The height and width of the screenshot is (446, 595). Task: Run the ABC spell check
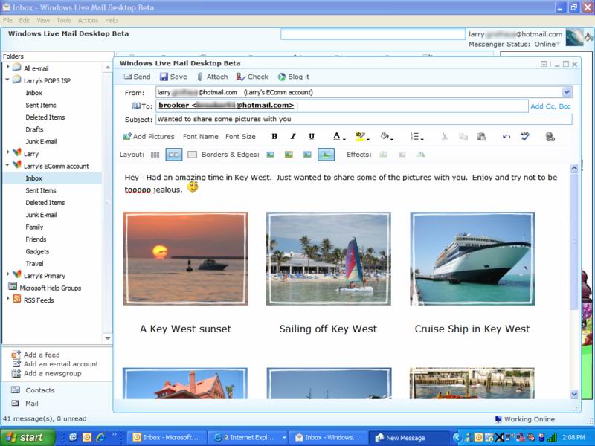tap(525, 136)
